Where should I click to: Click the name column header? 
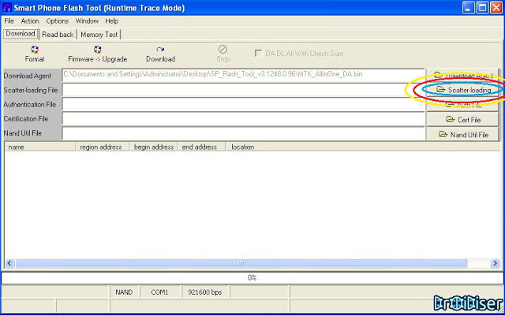point(40,147)
